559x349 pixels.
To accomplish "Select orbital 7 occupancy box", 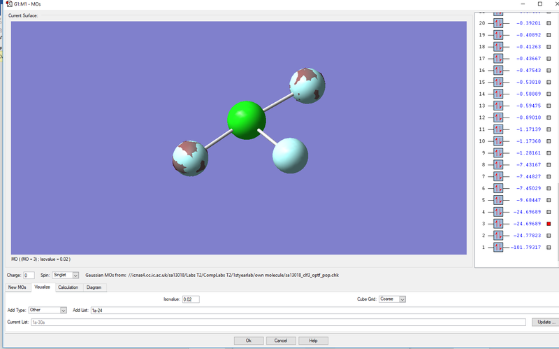I will point(498,176).
